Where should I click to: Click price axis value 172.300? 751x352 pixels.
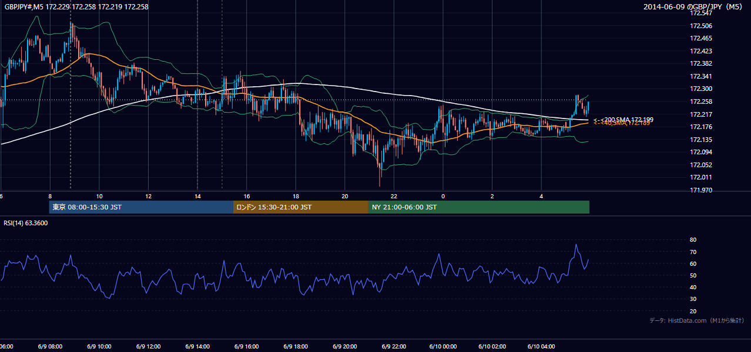coord(700,89)
